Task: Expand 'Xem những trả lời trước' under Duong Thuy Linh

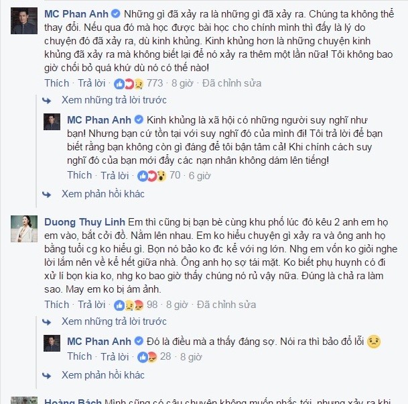Action: (x=114, y=321)
